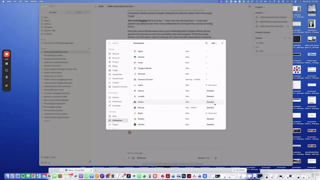
Task: Connect the Klaviyo connector
Action: point(210,91)
